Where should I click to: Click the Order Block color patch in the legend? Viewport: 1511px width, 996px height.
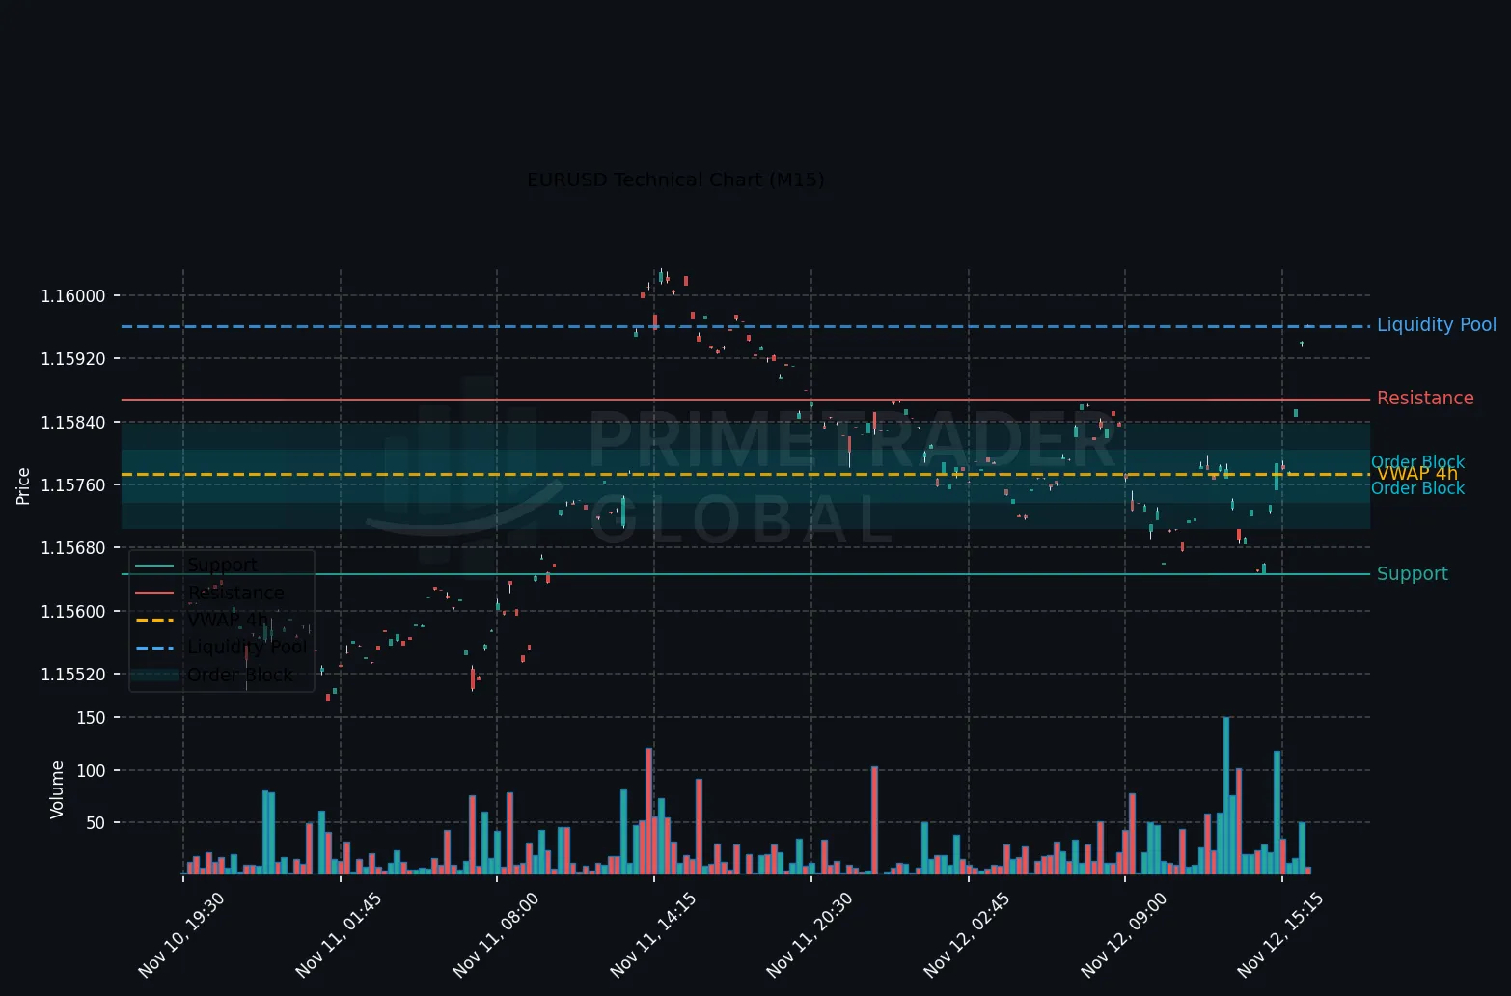tap(154, 675)
